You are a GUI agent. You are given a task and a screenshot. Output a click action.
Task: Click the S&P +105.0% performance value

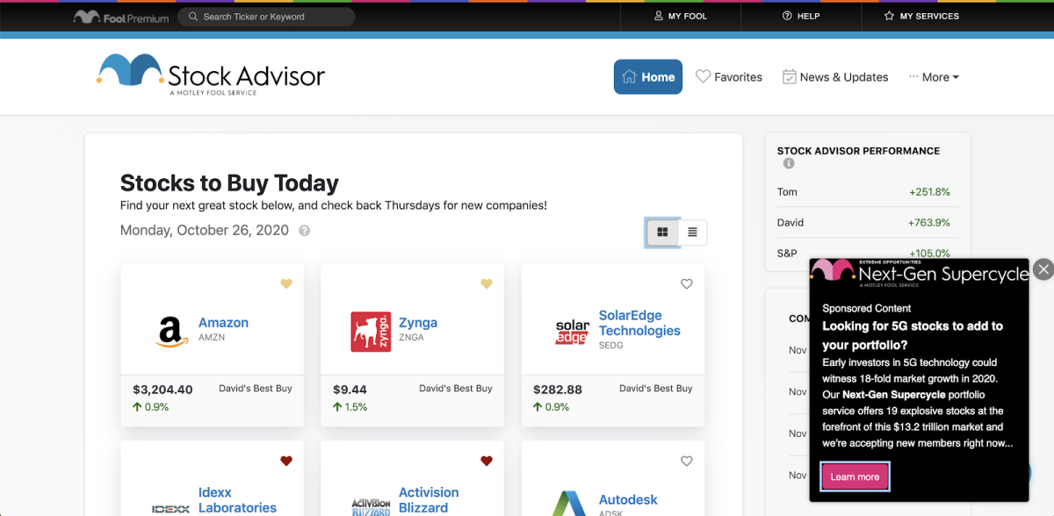pos(929,254)
